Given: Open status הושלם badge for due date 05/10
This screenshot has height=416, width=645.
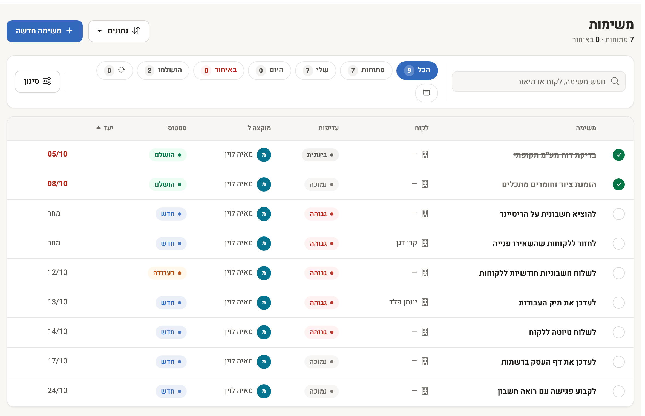Looking at the screenshot, I should pos(168,155).
